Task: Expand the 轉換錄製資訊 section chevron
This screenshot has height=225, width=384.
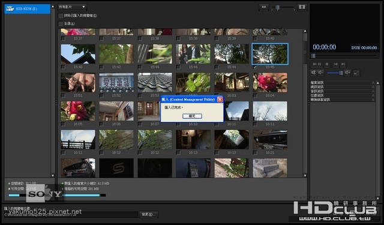Action: click(373, 100)
